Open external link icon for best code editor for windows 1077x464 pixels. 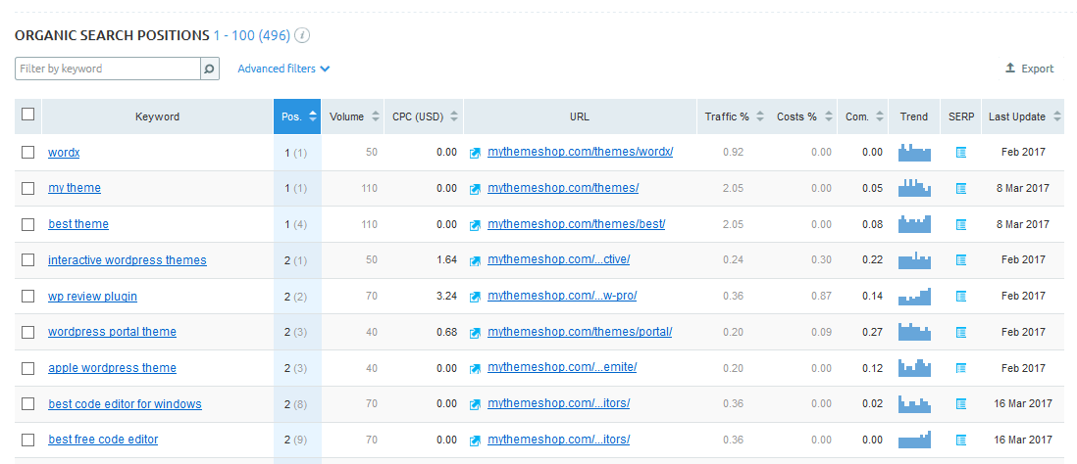475,404
